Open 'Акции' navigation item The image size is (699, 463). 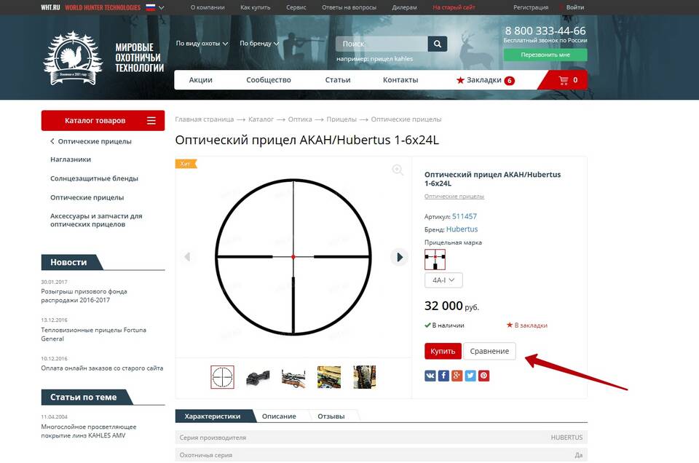click(201, 80)
